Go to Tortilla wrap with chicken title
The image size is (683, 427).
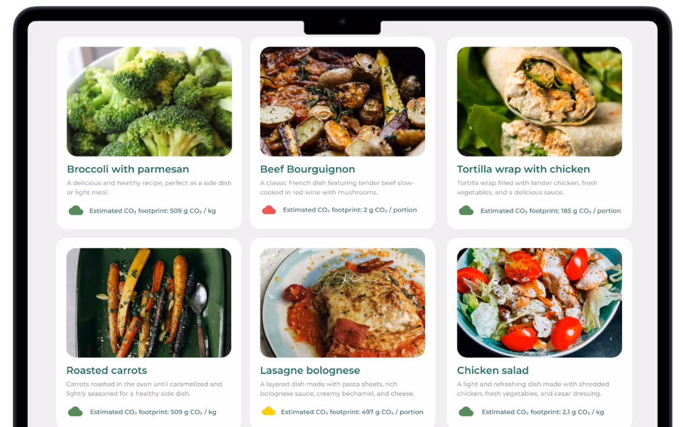tap(523, 169)
